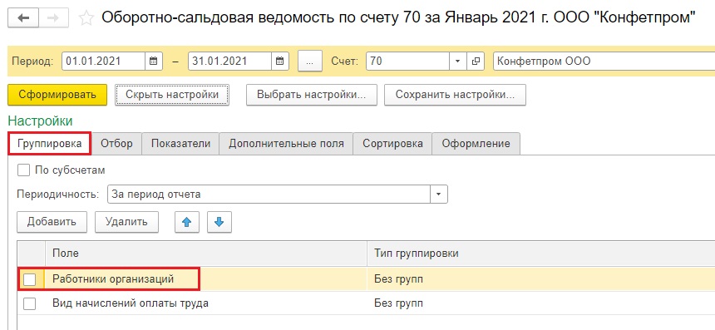Open account 70 via the open-form icon
Screen dimensions: 715x330
tap(476, 61)
